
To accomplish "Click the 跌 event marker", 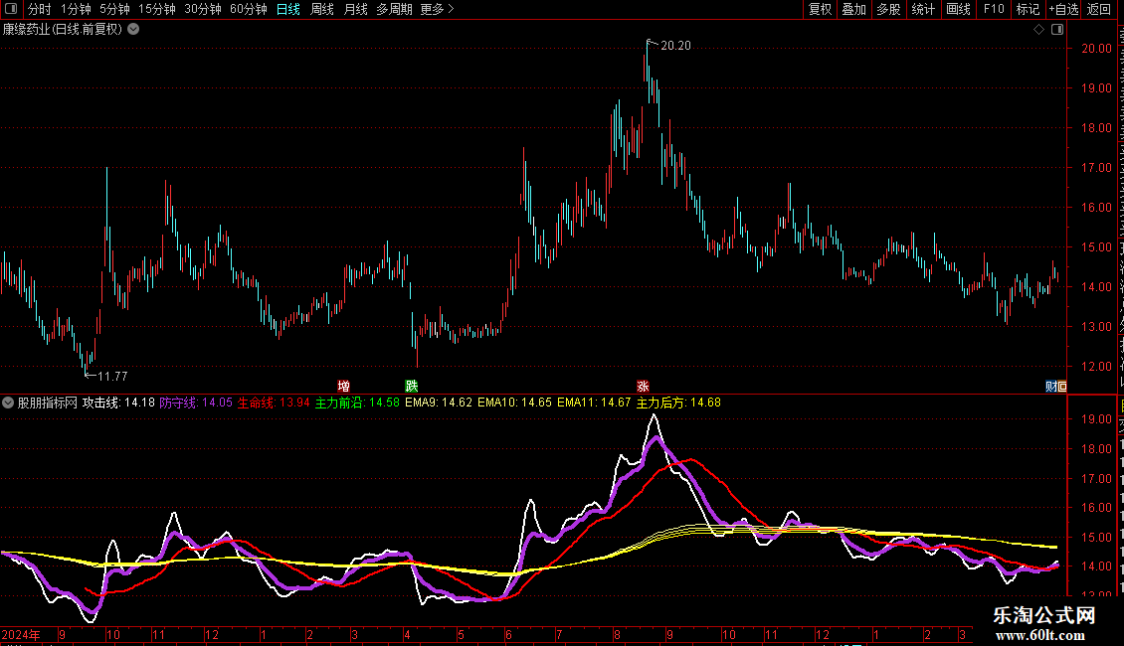I will 412,386.
